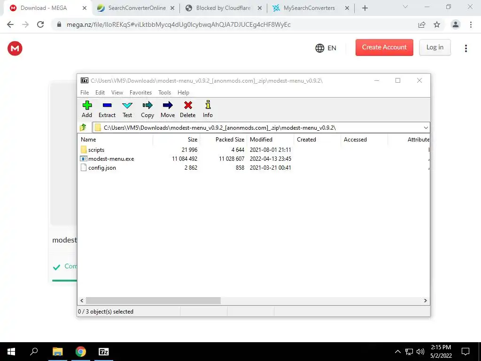This screenshot has width=481, height=361.
Task: Click the MEGA logo in the page
Action: (x=15, y=48)
